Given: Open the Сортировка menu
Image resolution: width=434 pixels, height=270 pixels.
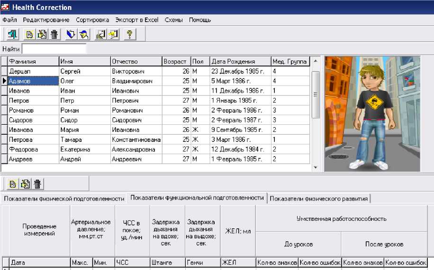Looking at the screenshot, I should pos(92,20).
